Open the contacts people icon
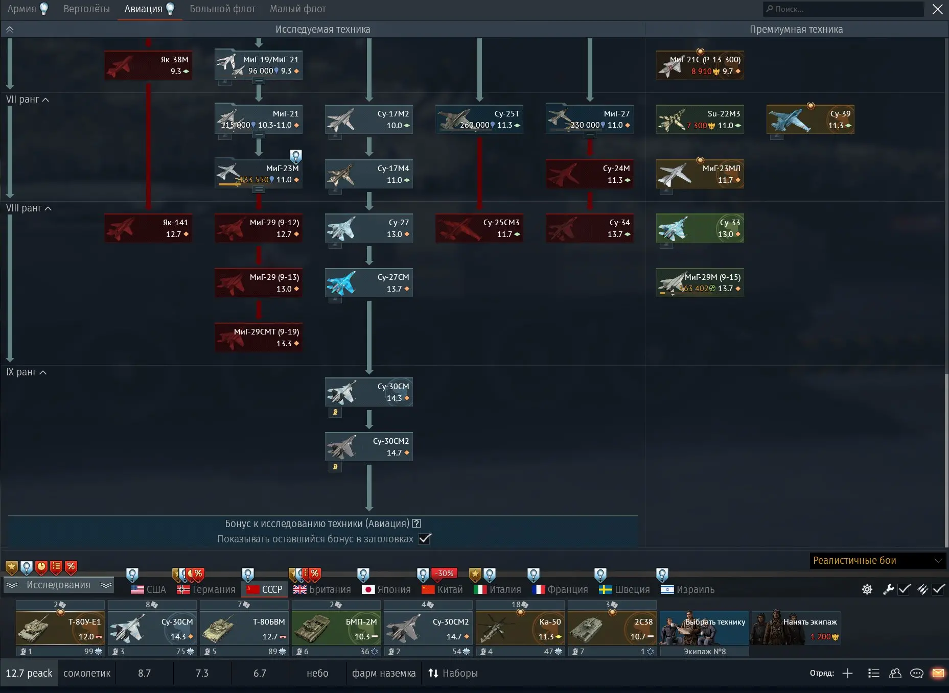Screen dimensions: 949x693 click(895, 673)
